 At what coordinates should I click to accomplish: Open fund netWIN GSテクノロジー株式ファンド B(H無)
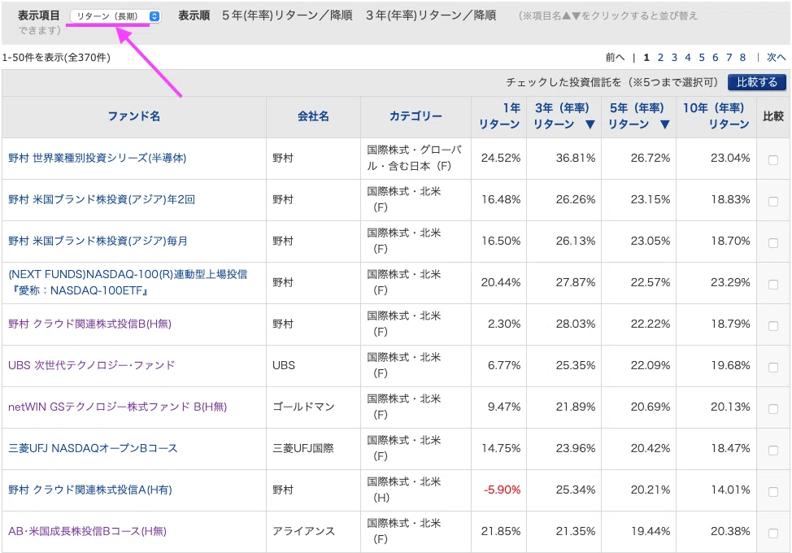(118, 407)
